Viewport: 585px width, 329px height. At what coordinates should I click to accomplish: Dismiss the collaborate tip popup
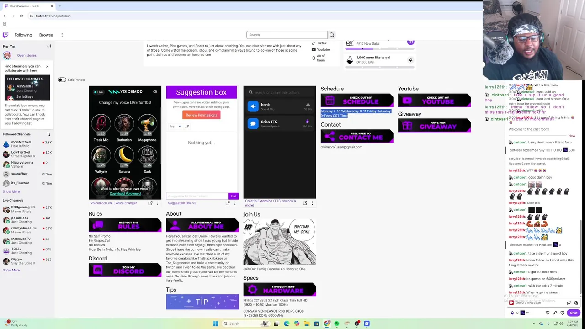click(47, 67)
